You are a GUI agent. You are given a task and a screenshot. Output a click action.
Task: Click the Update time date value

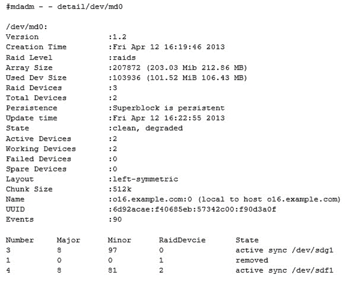[167, 118]
